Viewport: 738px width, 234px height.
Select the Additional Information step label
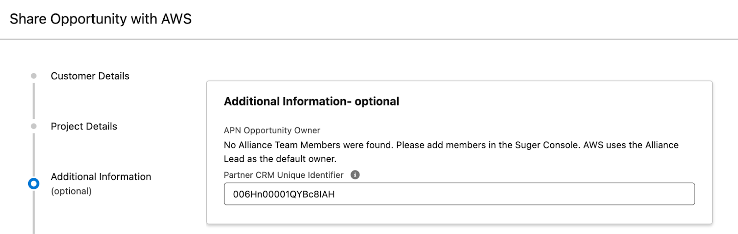[x=101, y=177]
